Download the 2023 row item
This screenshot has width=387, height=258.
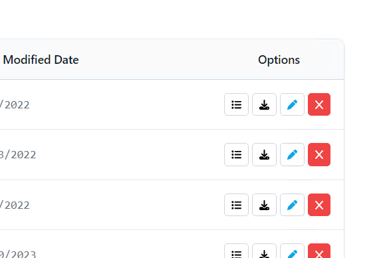pos(264,251)
